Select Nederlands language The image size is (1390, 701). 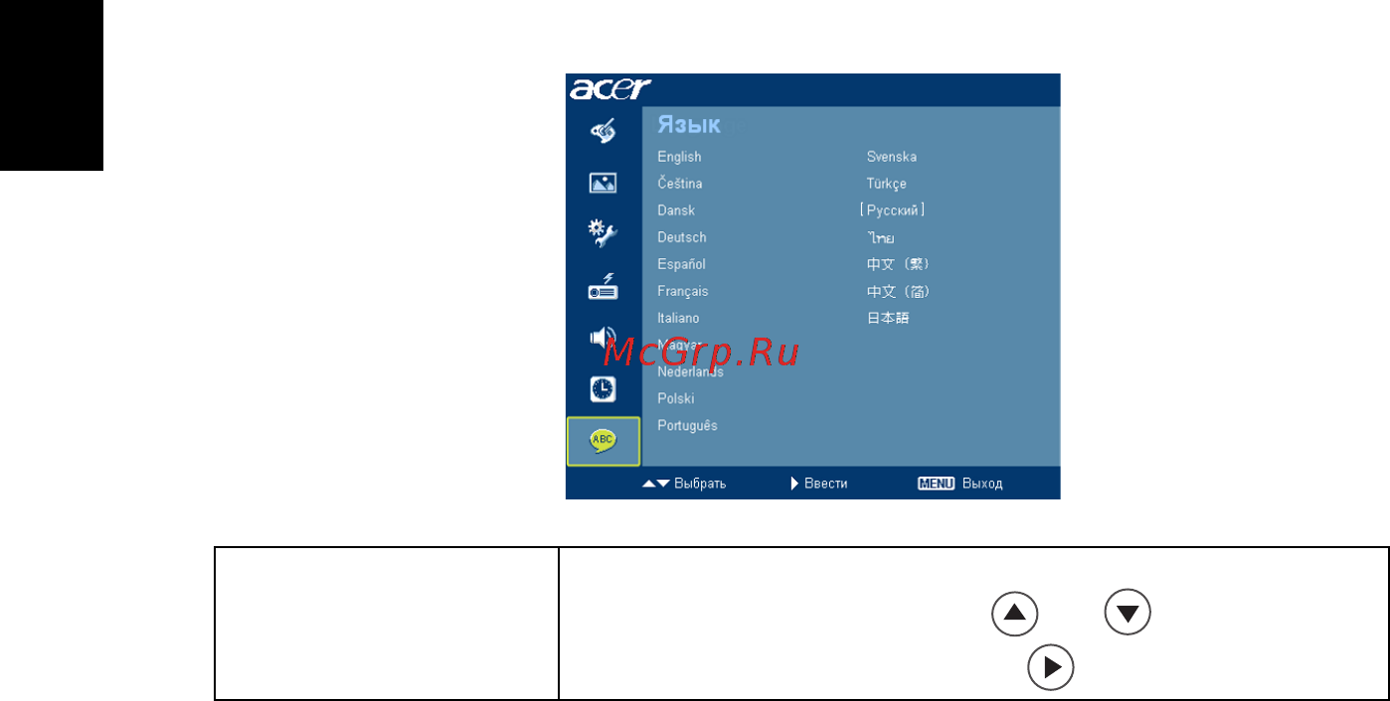[x=690, y=372]
